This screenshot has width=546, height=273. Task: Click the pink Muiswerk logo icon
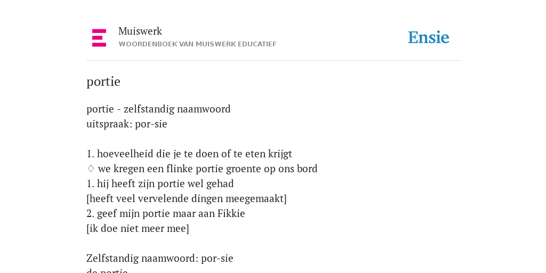[x=99, y=38]
